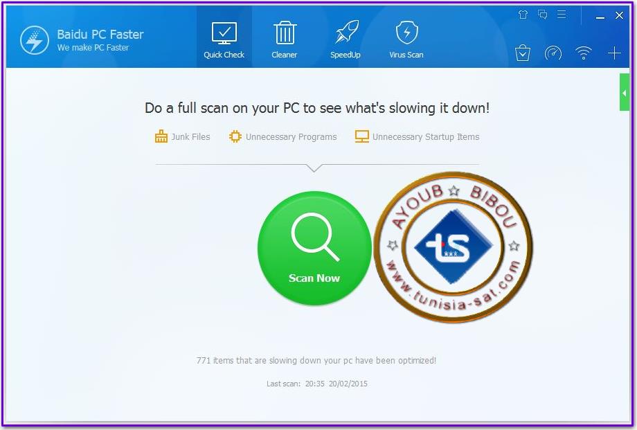Open the main menu hamburger icon
This screenshot has height=430, width=637.
562,15
